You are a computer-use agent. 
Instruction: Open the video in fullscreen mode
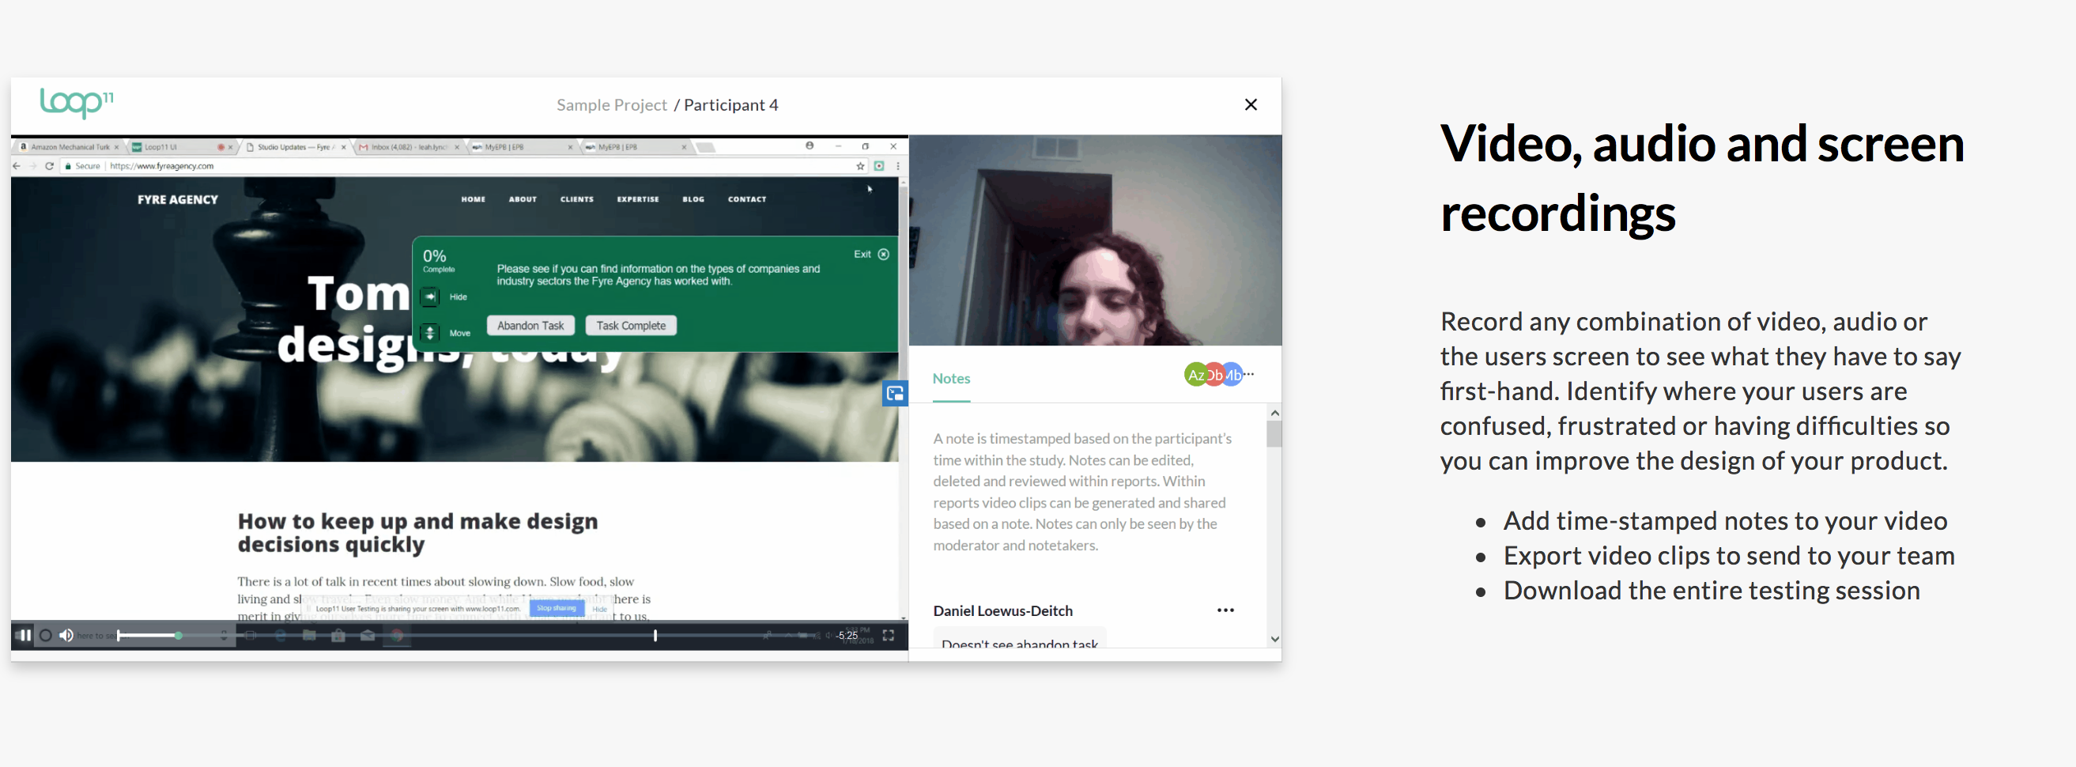[x=888, y=635]
